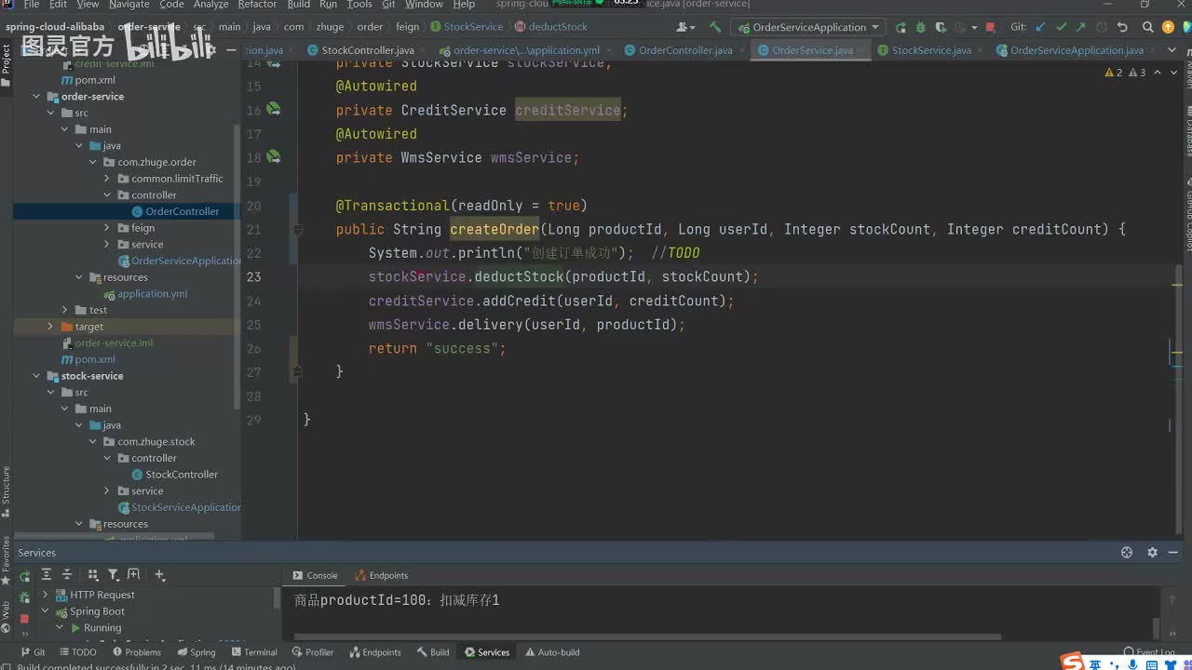Click the Sogou microphone voice input icon
Screen dimensions: 1192x670
(1132, 663)
